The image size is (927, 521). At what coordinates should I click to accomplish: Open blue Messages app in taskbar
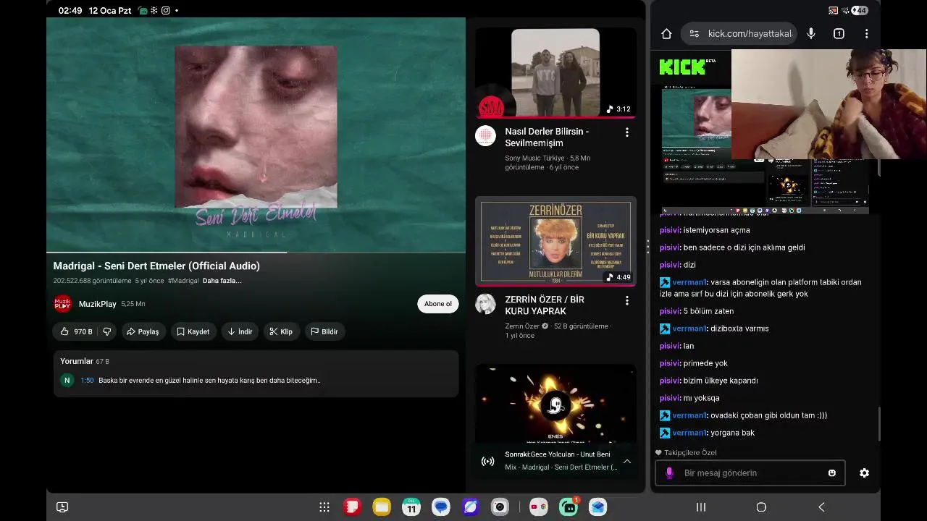coord(441,507)
